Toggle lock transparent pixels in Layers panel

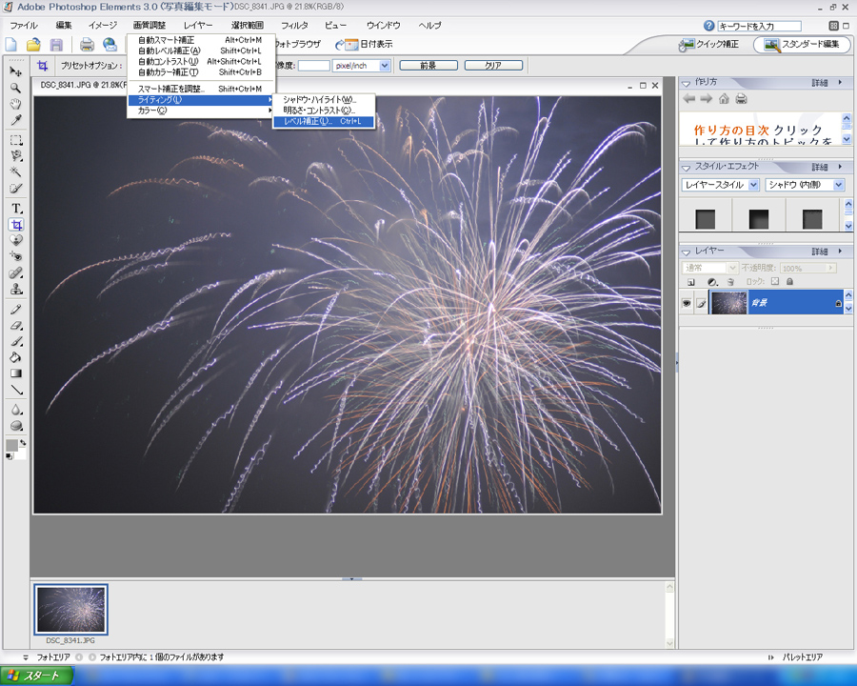pyautogui.click(x=775, y=282)
